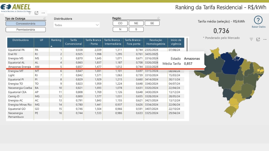Click the Distribuidora column header
Screen dimensions: 269x151
(20, 42)
